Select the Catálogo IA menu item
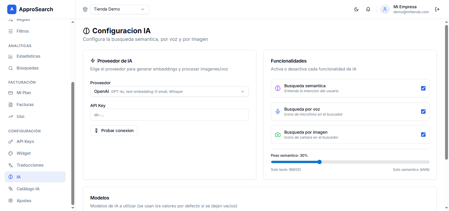This screenshot has height=211, width=449. [x=35, y=189]
